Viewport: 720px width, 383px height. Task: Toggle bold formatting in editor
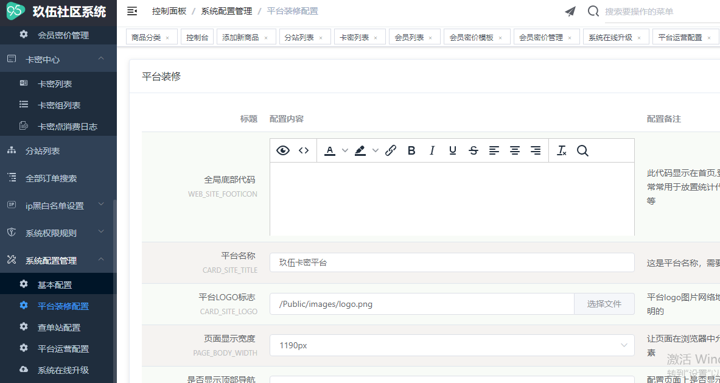tap(411, 150)
